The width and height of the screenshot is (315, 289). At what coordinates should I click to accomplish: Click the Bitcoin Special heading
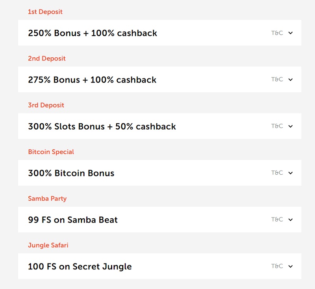click(51, 152)
